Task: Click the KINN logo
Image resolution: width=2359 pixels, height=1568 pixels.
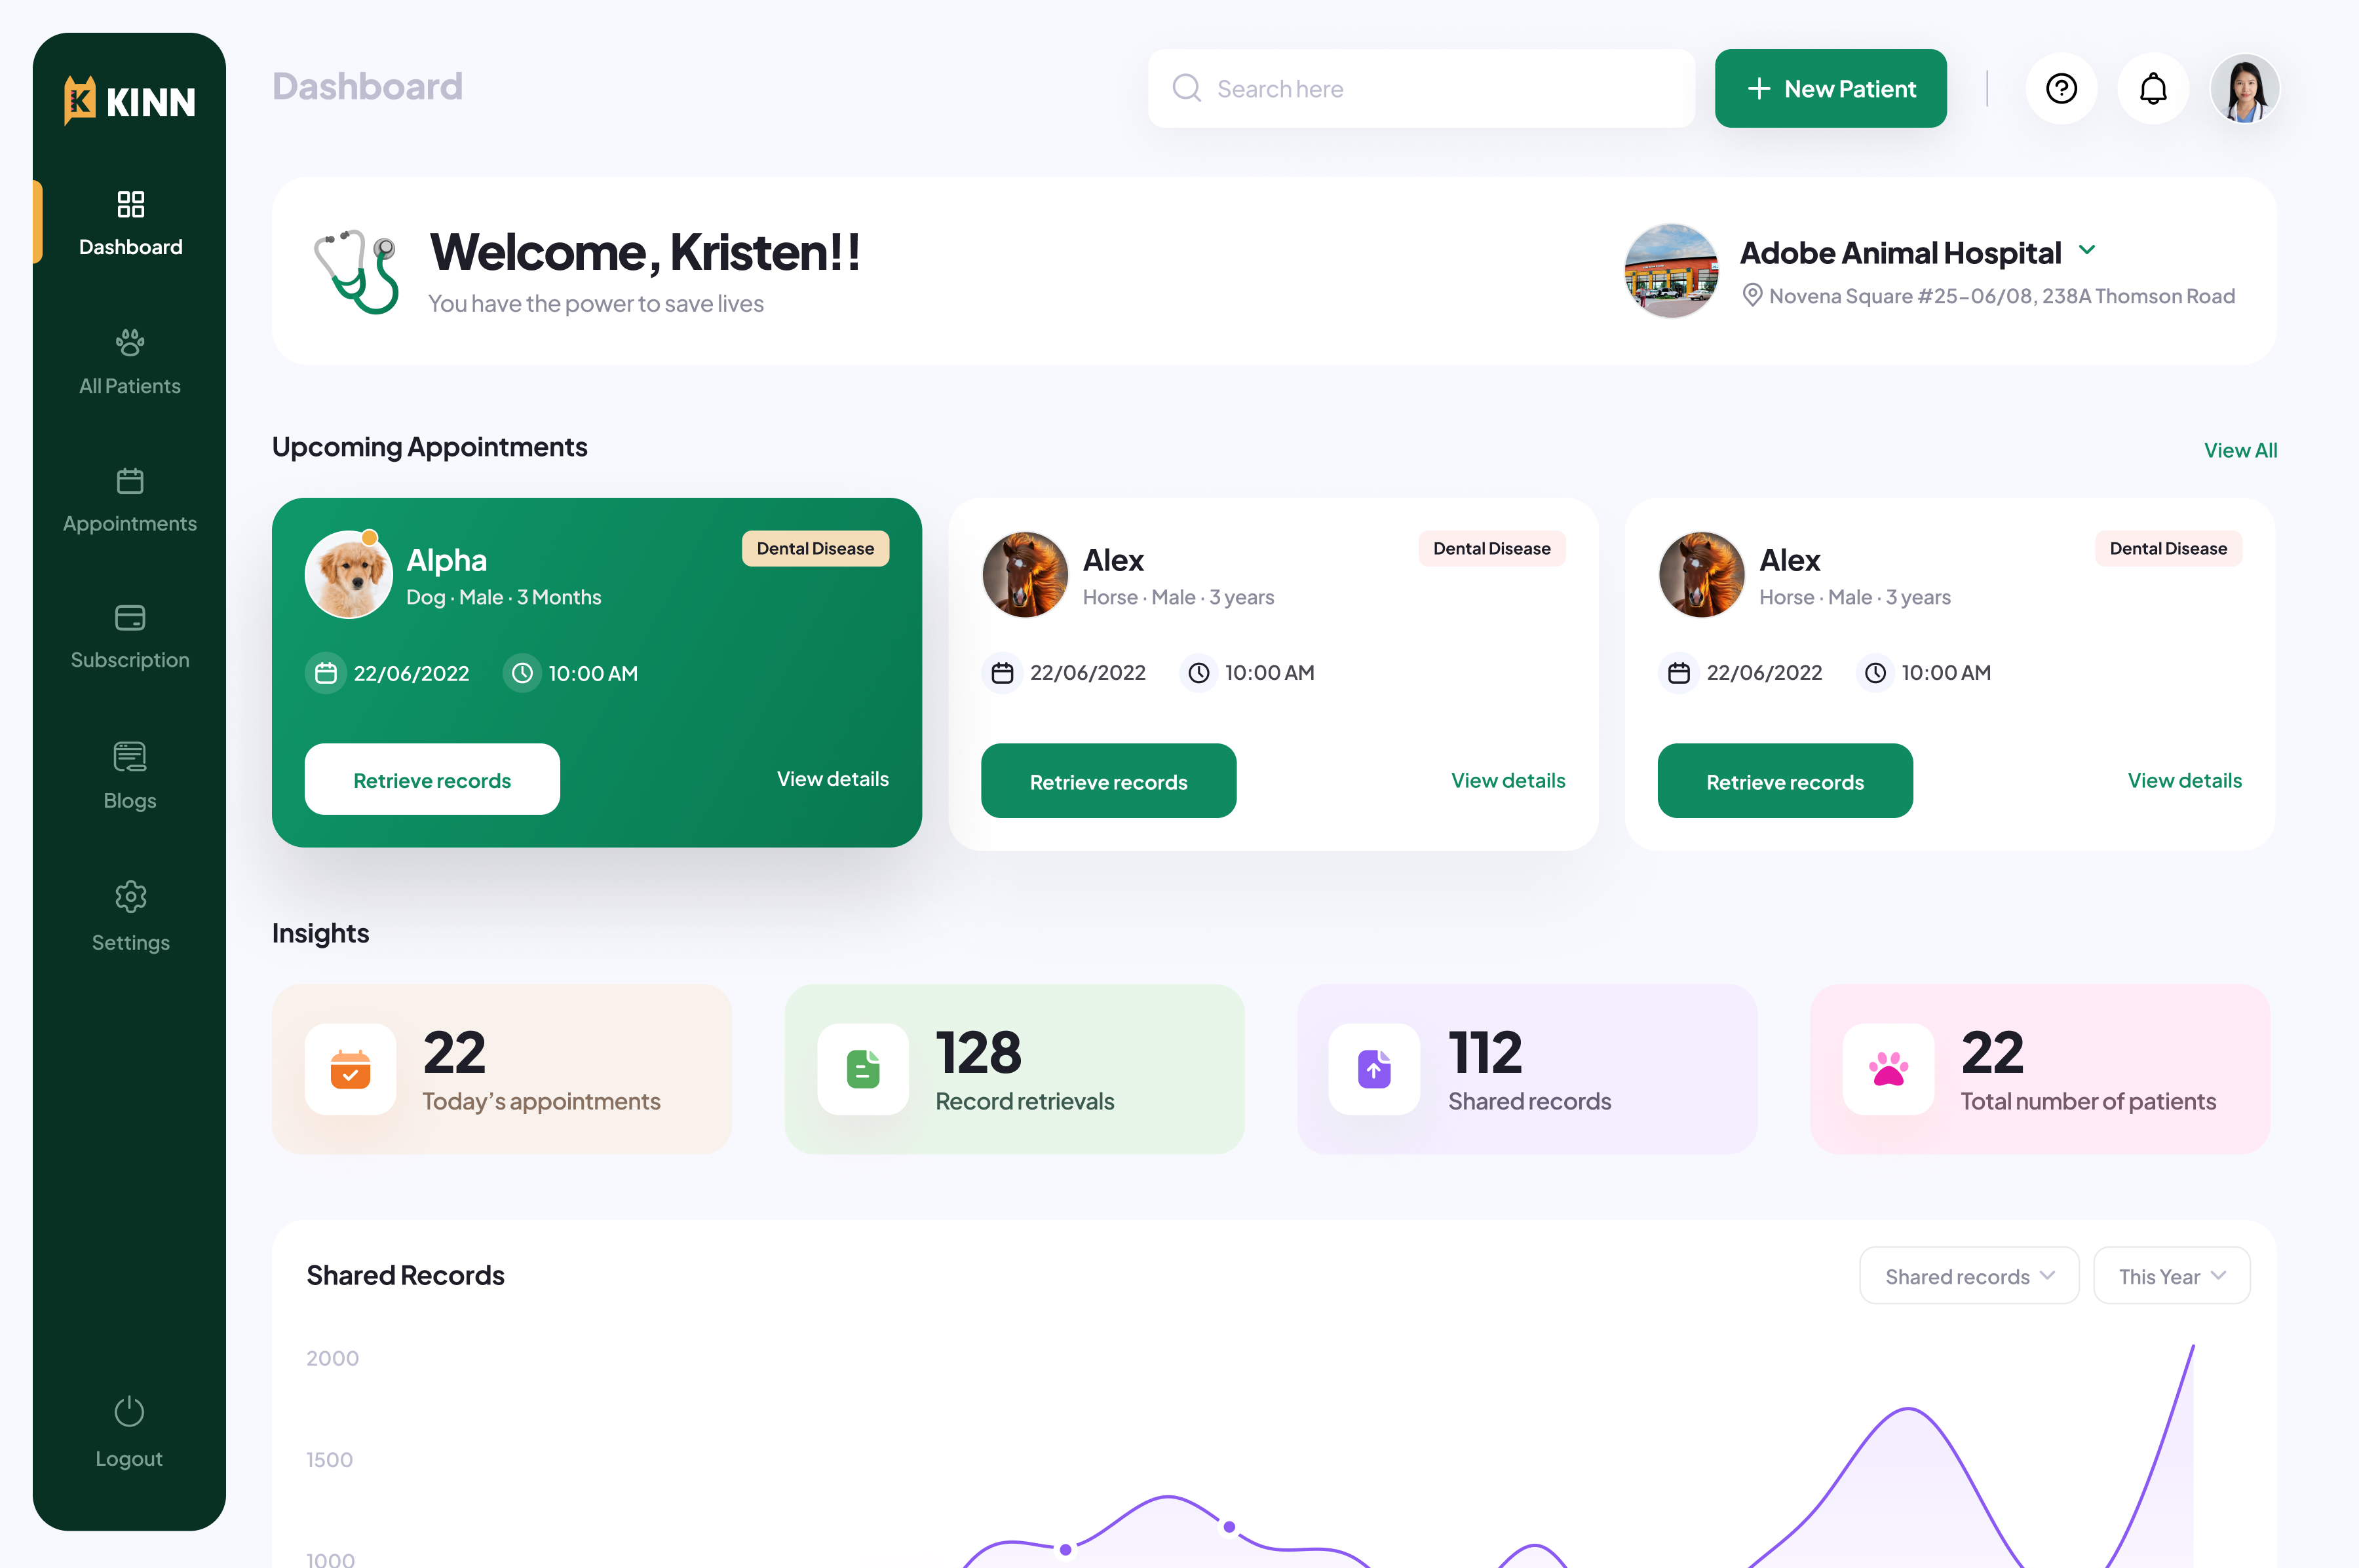Action: 130,100
